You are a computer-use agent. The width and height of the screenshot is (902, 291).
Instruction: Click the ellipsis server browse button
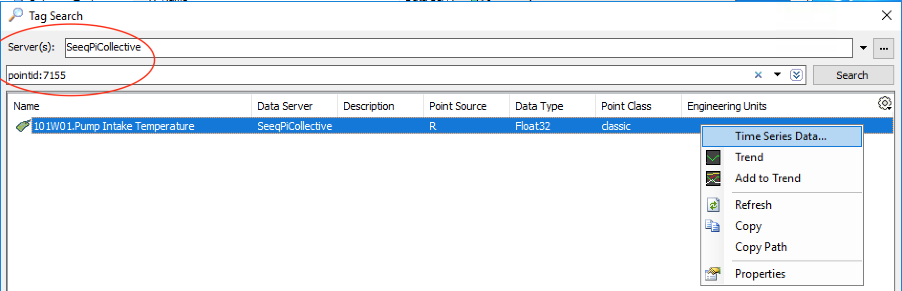(883, 48)
